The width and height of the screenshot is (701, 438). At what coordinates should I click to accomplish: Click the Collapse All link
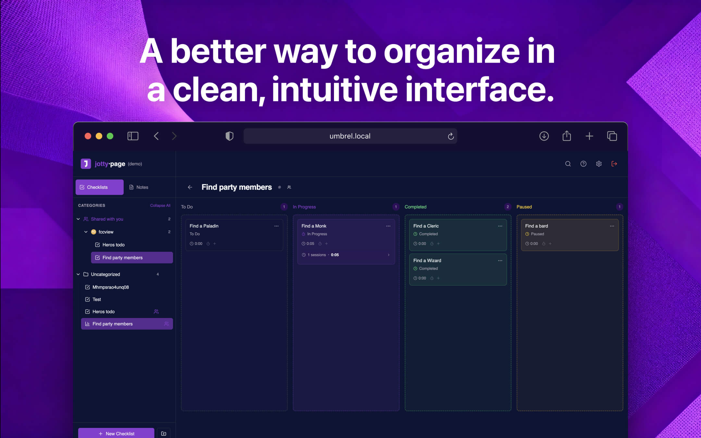[x=160, y=205]
